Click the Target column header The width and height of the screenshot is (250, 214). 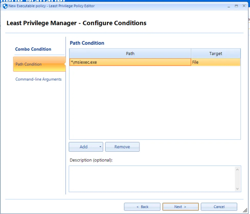[x=216, y=54]
